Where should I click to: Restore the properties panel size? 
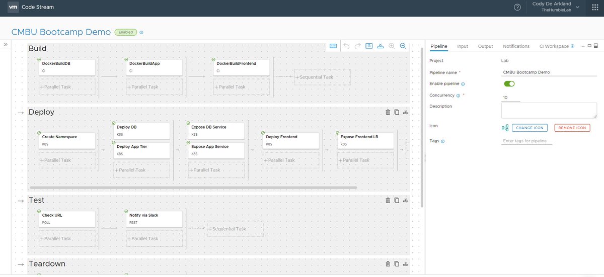[x=589, y=46]
